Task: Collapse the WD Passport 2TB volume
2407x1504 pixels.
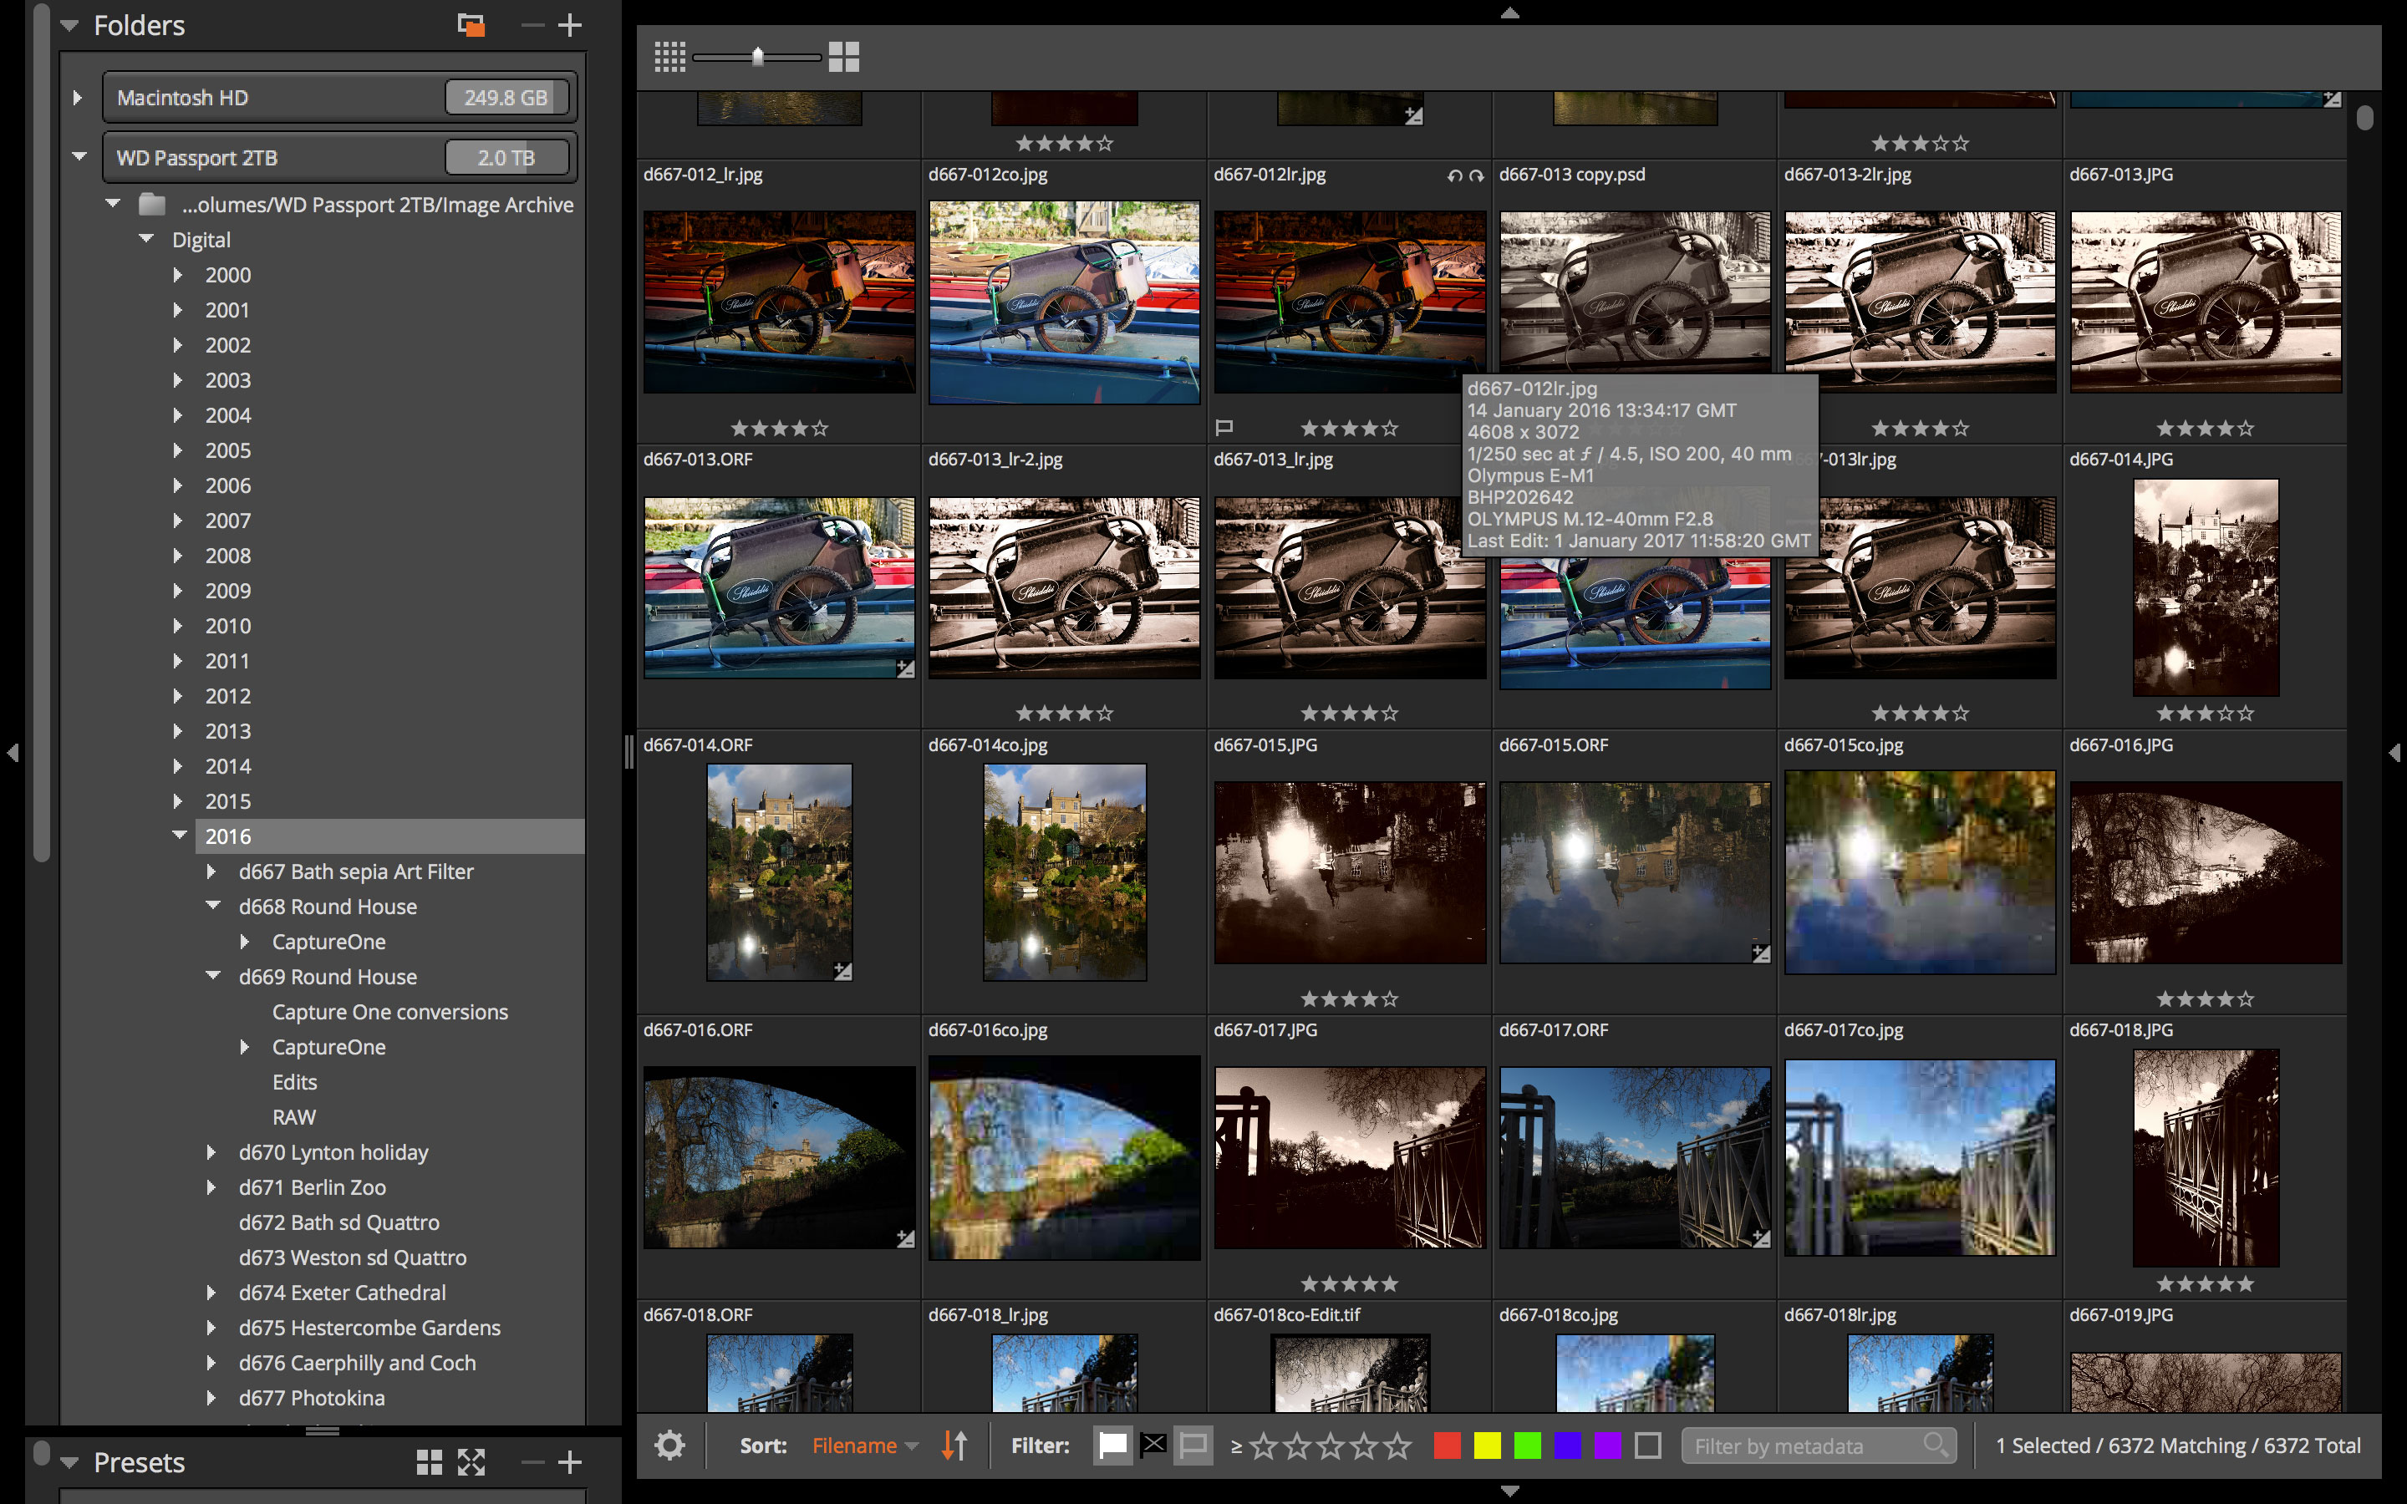Action: (x=79, y=156)
